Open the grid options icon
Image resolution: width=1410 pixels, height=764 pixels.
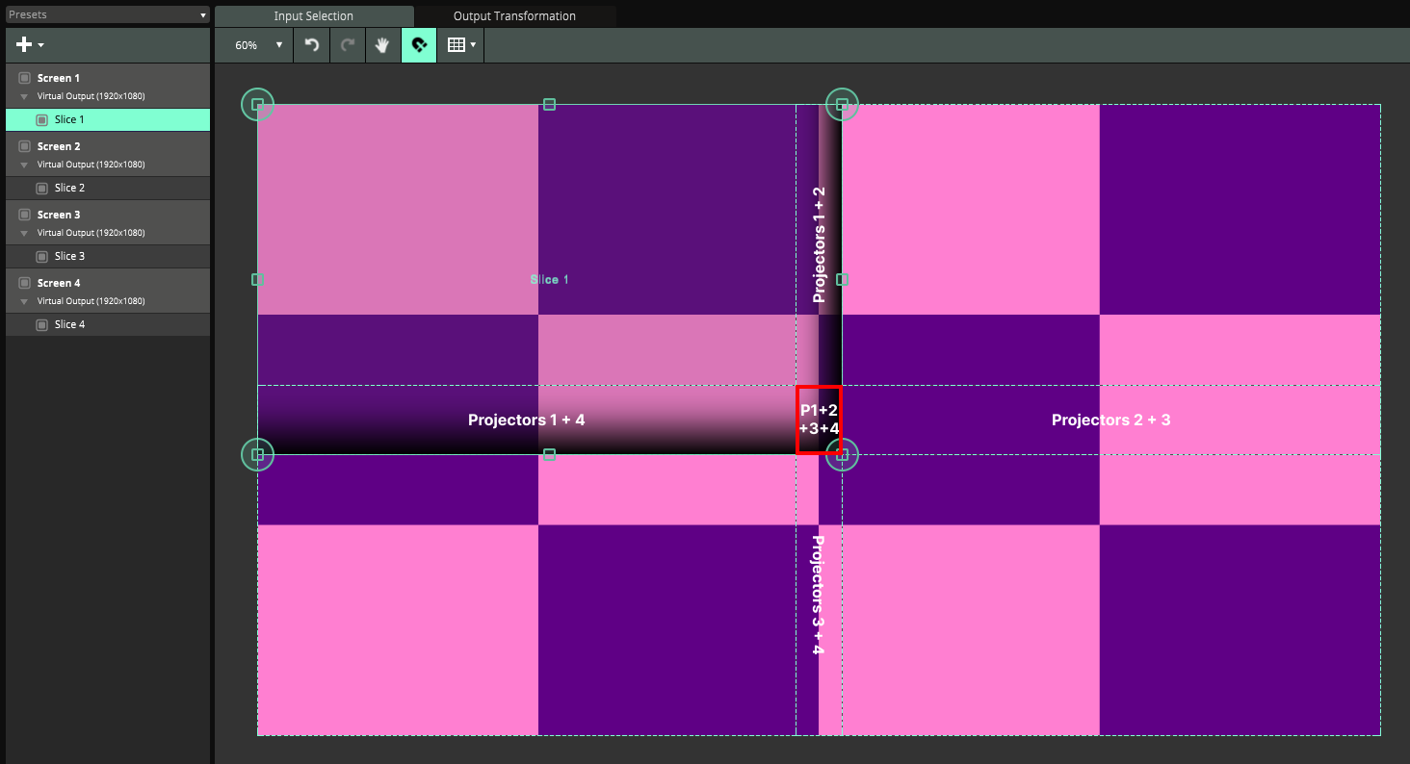click(x=461, y=45)
